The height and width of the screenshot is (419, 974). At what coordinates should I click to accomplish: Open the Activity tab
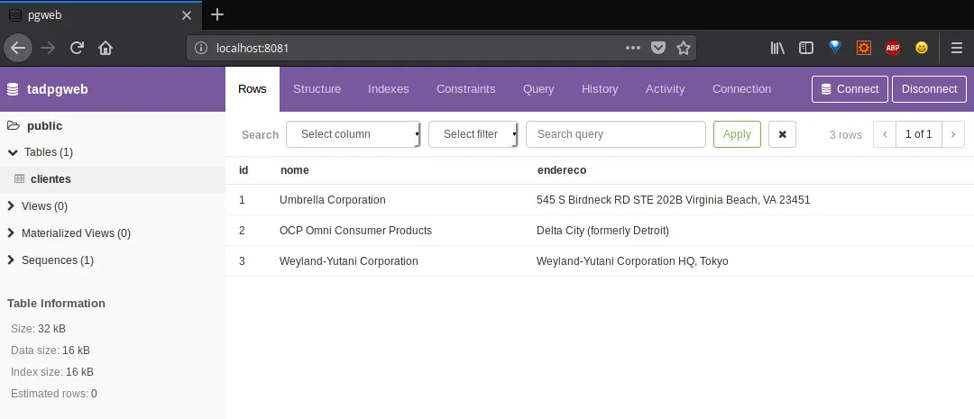point(666,89)
